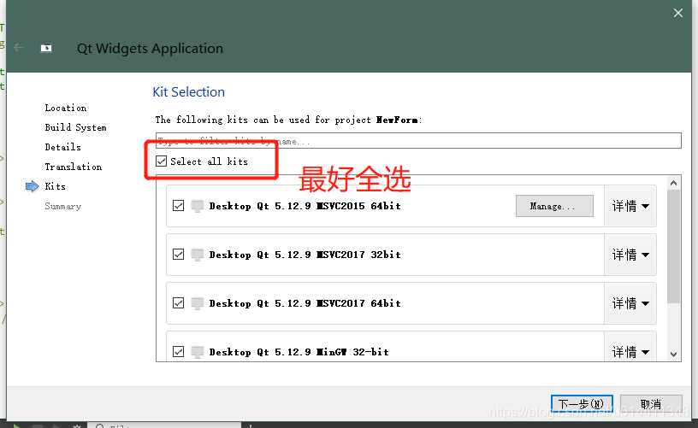The height and width of the screenshot is (428, 698).
Task: Uncheck Desktop Qt 5.12.9 MSVC2017 32bit kit
Action: point(178,255)
